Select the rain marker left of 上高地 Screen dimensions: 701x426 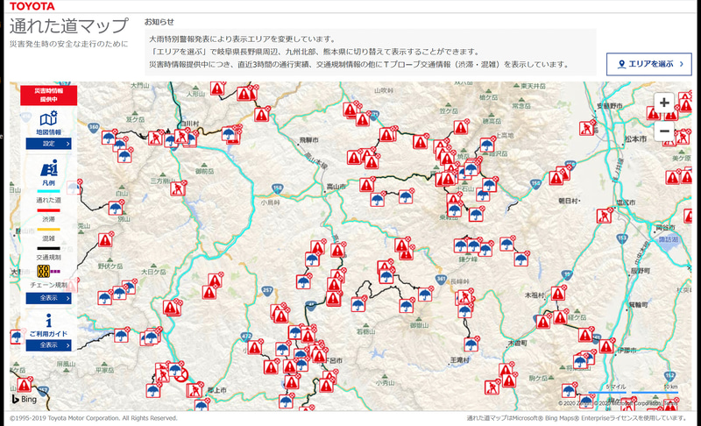487,145
